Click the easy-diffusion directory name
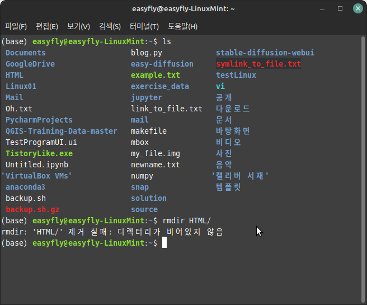The width and height of the screenshot is (367, 305). pyautogui.click(x=162, y=64)
